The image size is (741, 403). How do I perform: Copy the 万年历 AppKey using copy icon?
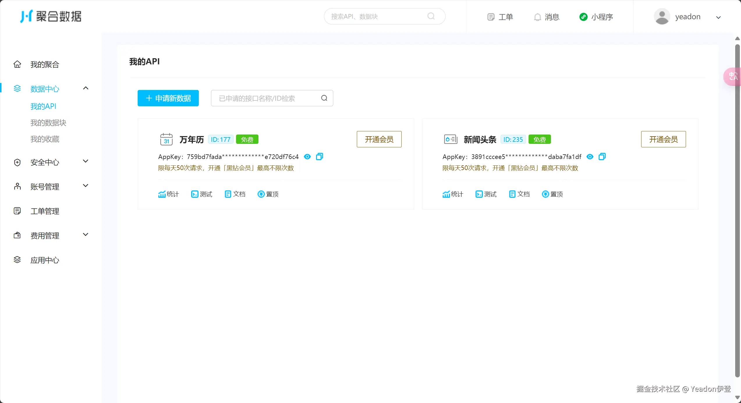point(319,157)
